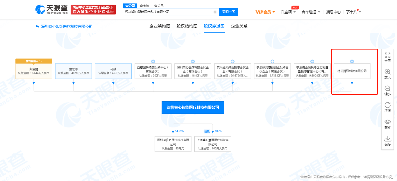The width and height of the screenshot is (397, 181).
Task: Select the 深圳向往之医疗科技有限公司 subsidiary node
Action: pos(173,144)
